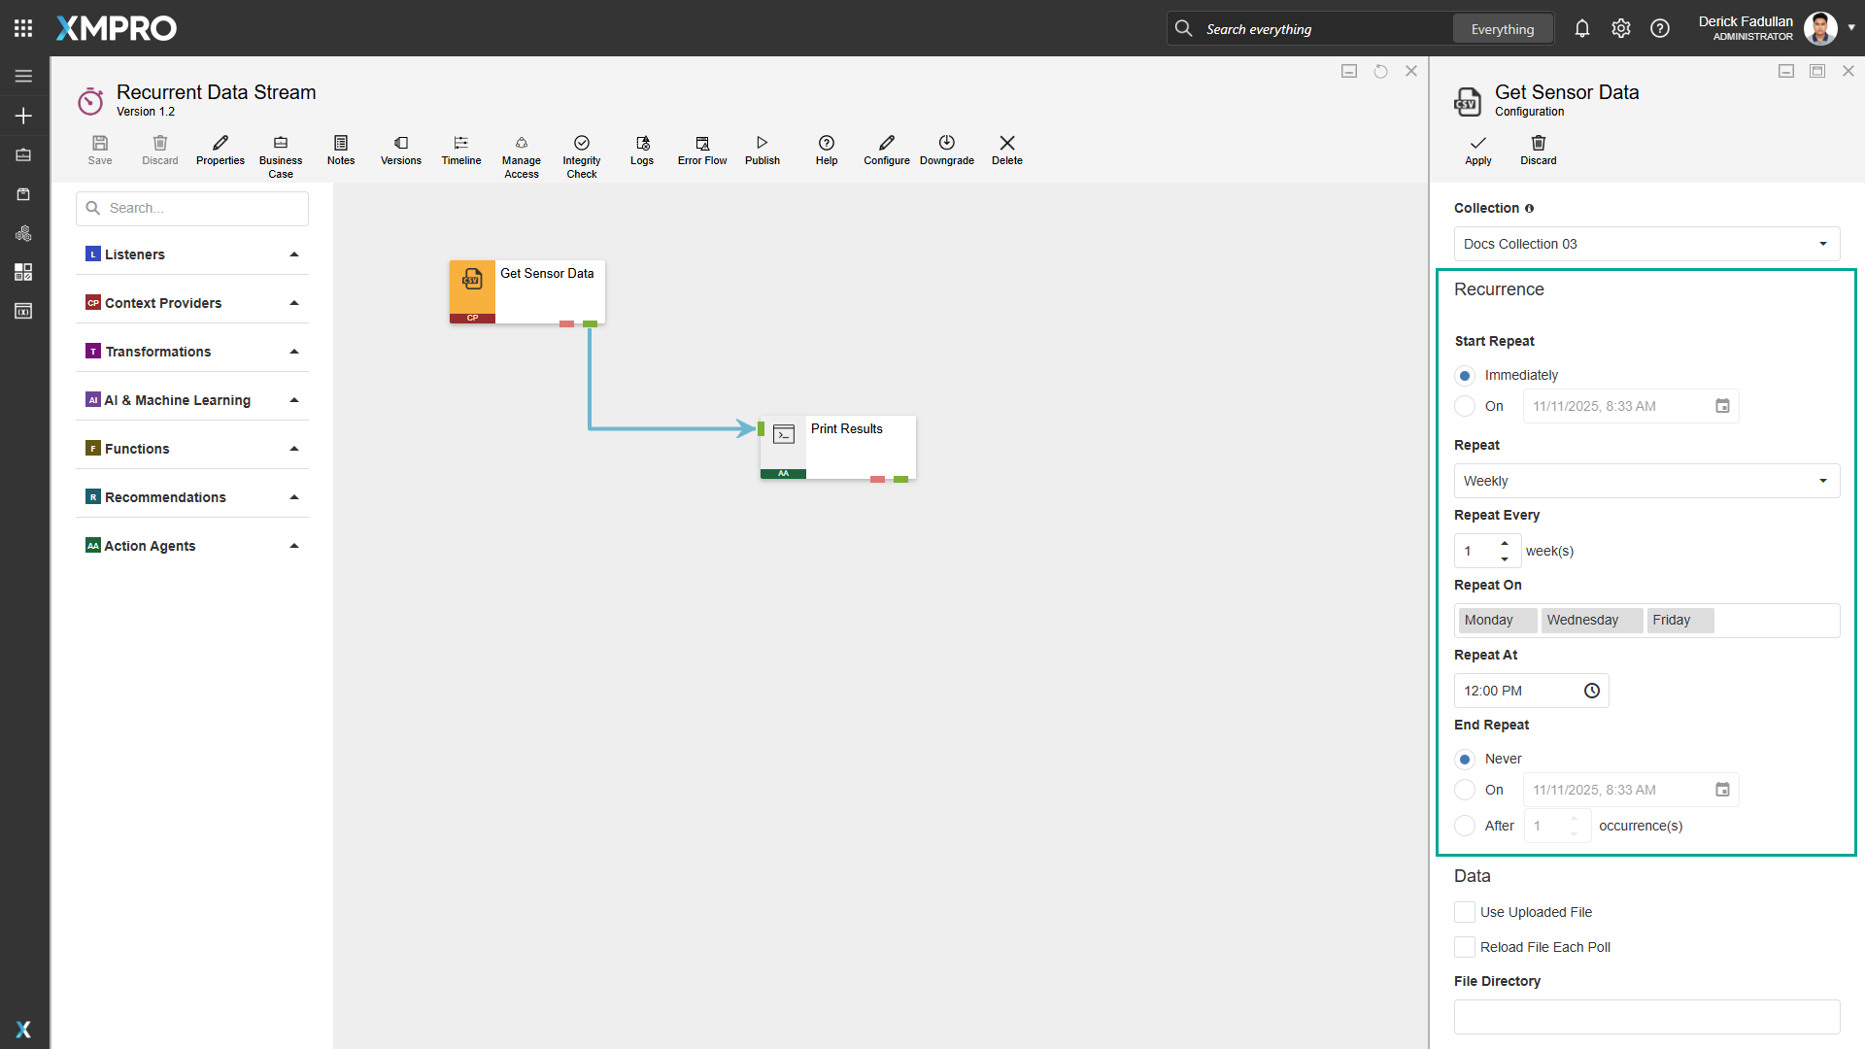Apply the Get Sensor Data configuration
1865x1049 pixels.
[1477, 151]
